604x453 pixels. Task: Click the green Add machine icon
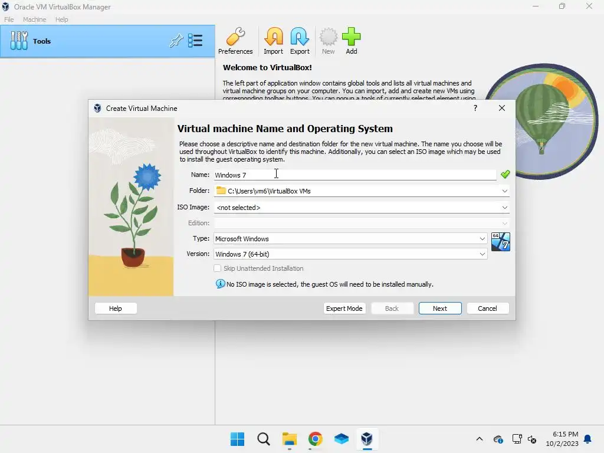(352, 41)
